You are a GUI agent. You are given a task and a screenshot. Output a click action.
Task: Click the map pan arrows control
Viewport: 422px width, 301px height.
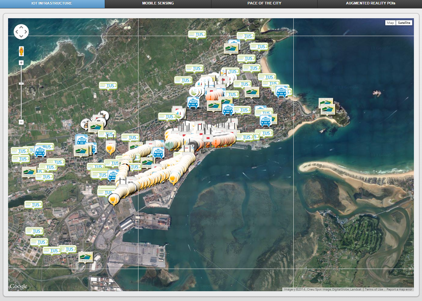pyautogui.click(x=21, y=32)
